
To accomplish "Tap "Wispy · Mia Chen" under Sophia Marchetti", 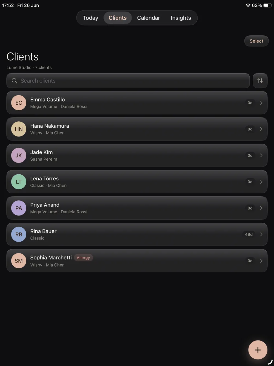I will (x=47, y=265).
